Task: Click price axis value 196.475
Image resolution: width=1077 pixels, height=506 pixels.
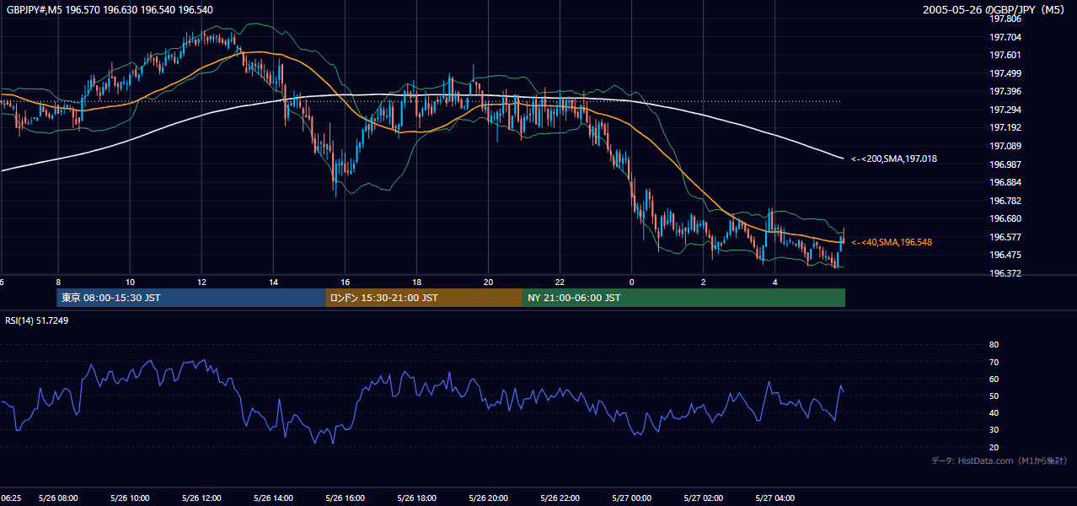Action: (x=1005, y=255)
